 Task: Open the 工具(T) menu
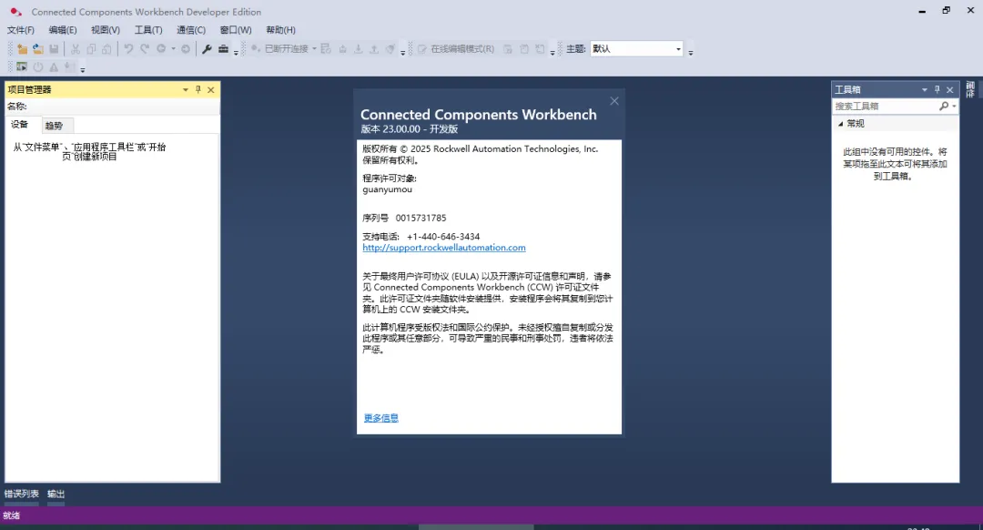[148, 30]
